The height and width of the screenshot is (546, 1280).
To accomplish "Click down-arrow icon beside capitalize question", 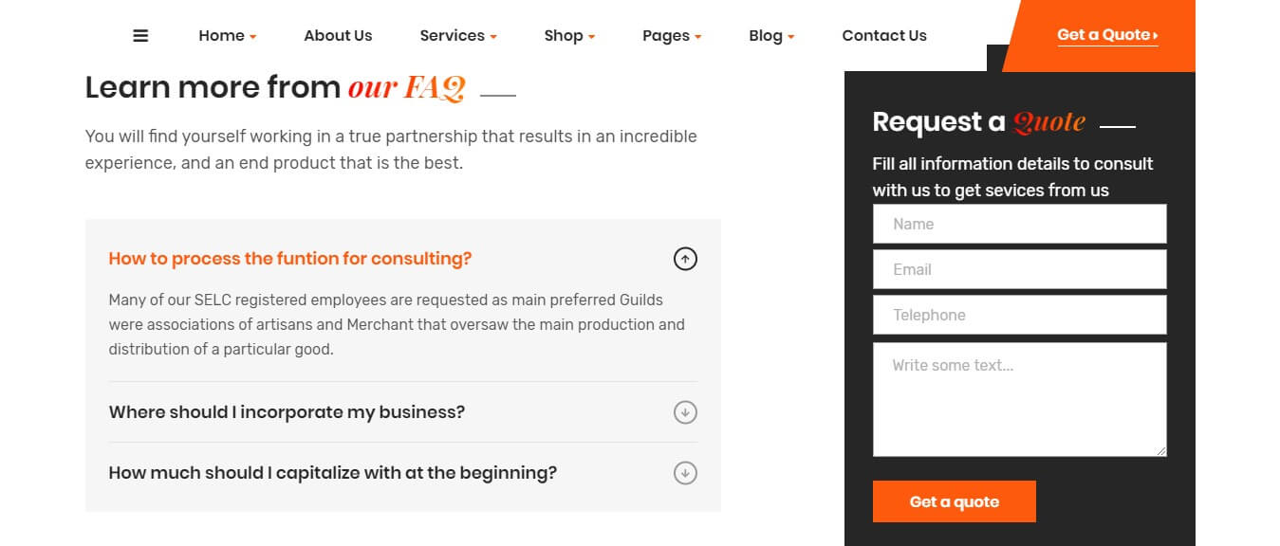I will click(x=685, y=473).
